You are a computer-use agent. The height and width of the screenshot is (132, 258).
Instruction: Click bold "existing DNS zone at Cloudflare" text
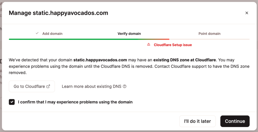(x=184, y=60)
